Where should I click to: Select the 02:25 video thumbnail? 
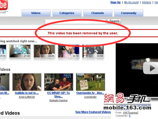(x=44, y=51)
